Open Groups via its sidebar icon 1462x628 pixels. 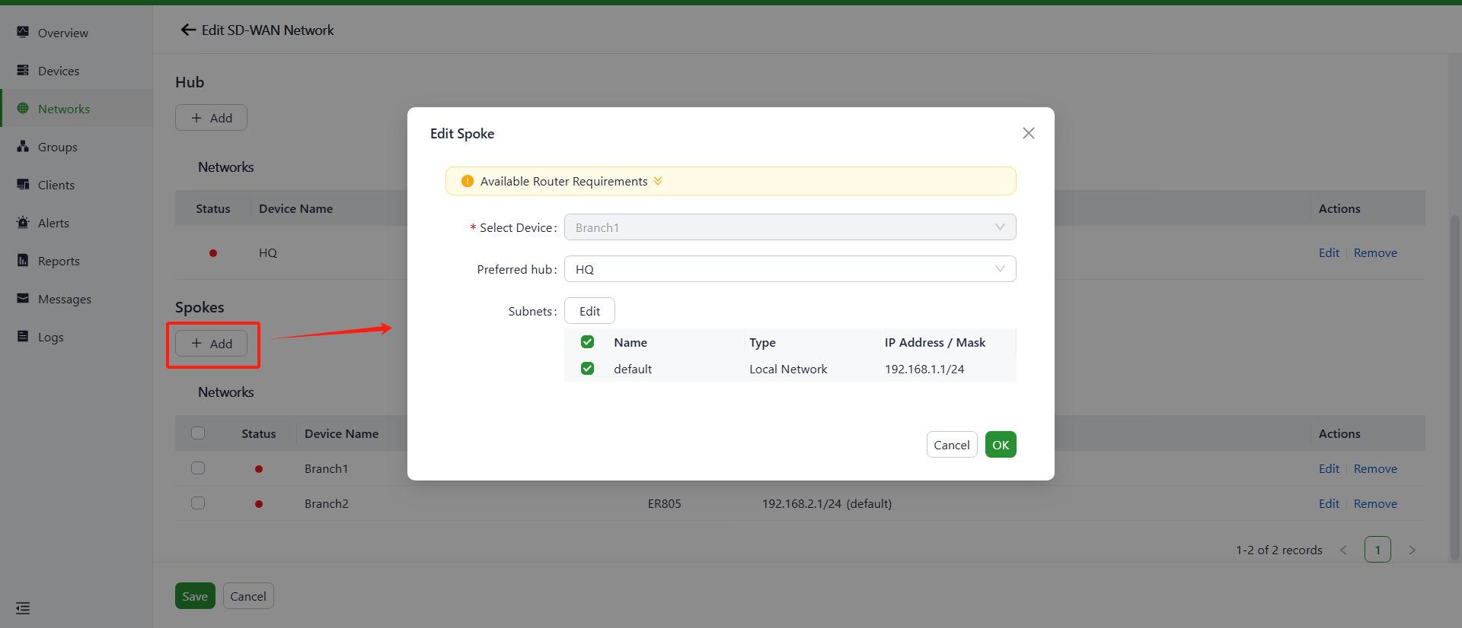pyautogui.click(x=23, y=146)
